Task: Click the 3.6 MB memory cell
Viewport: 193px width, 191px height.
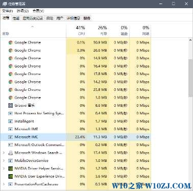Action: (x=98, y=176)
